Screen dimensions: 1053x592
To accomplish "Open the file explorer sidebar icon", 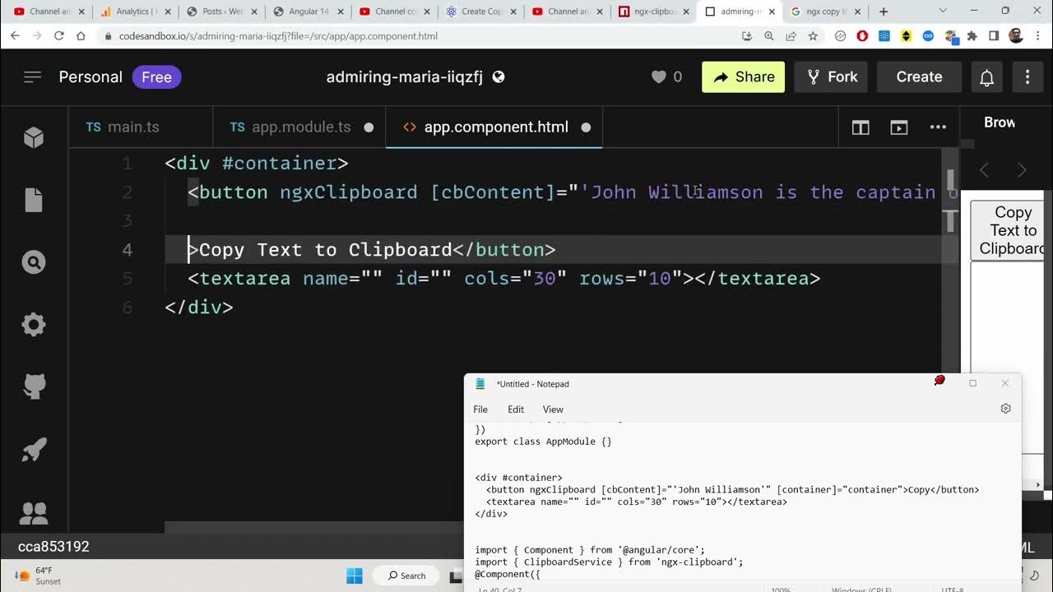I will click(34, 201).
